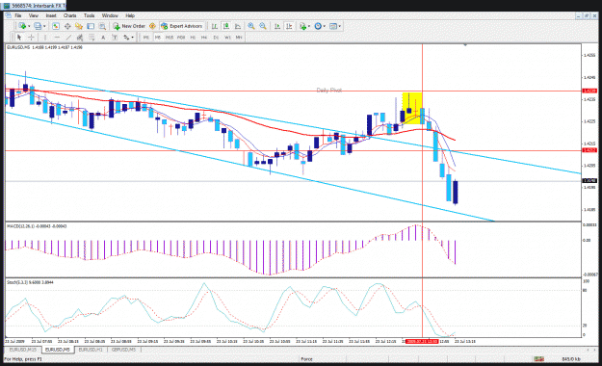Image resolution: width=602 pixels, height=366 pixels.
Task: Switch to the M15 timeframe
Action: coord(170,38)
